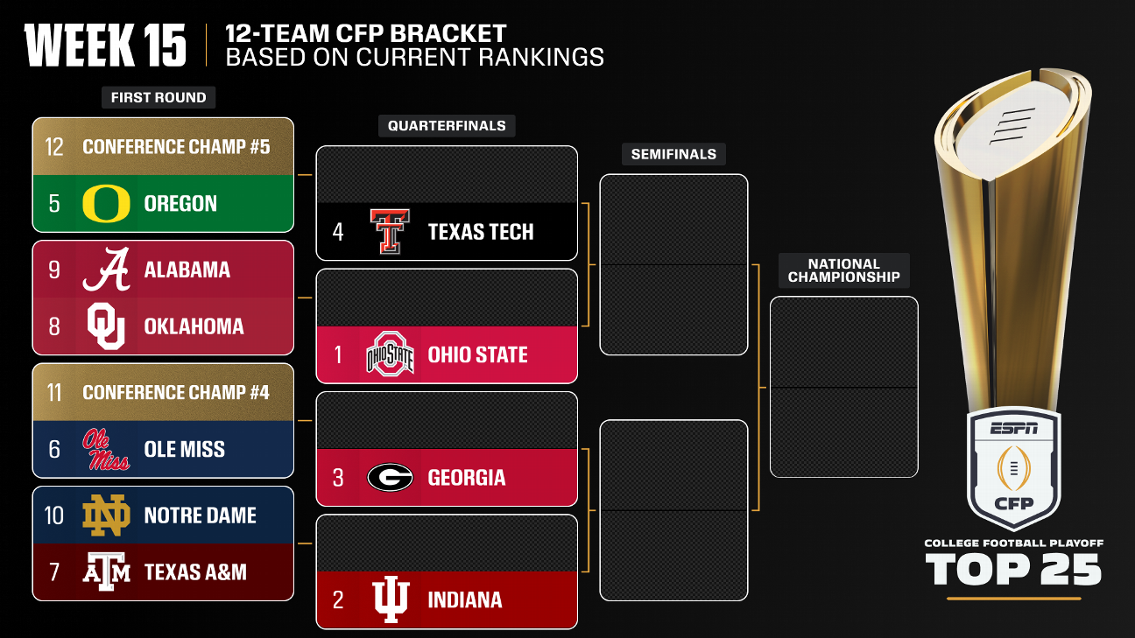
Task: Click the ESPN CFP shield badge
Action: (1014, 470)
